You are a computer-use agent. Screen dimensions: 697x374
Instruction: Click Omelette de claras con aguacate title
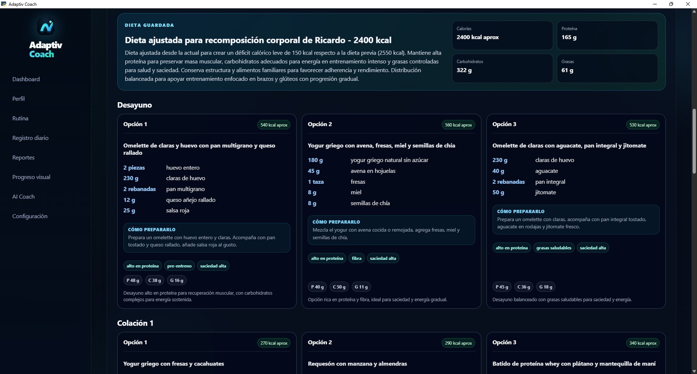(569, 146)
